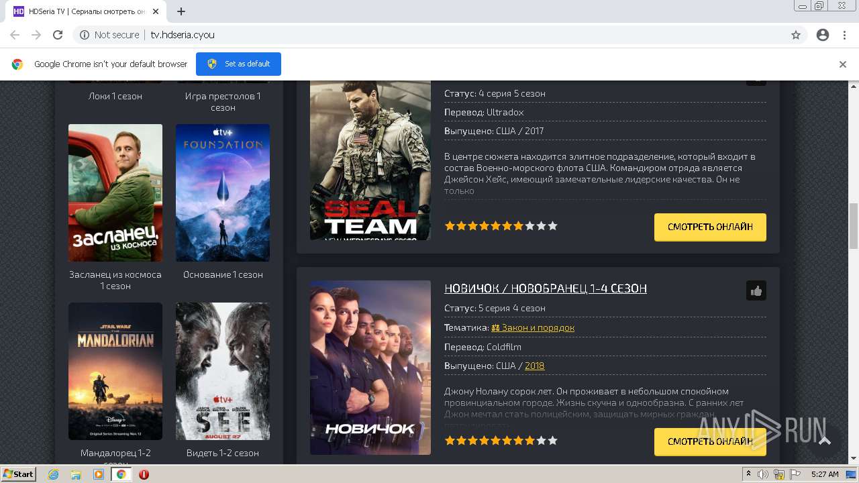Open the Windows Start menu
Screen dimensions: 859x483
point(18,474)
